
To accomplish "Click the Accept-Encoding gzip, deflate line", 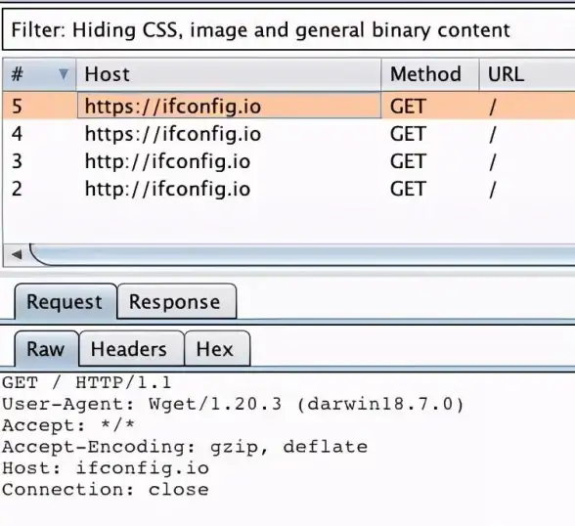I will pos(185,447).
